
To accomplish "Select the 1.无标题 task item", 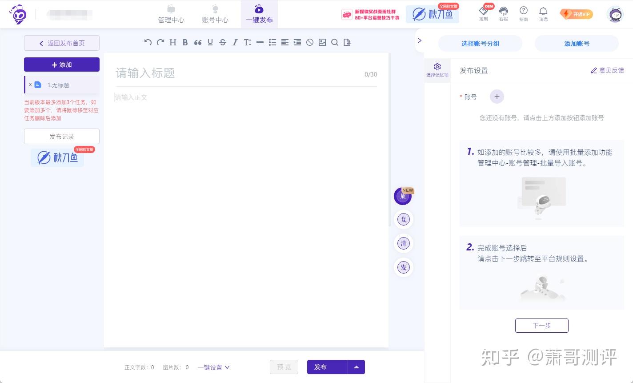I will click(62, 85).
